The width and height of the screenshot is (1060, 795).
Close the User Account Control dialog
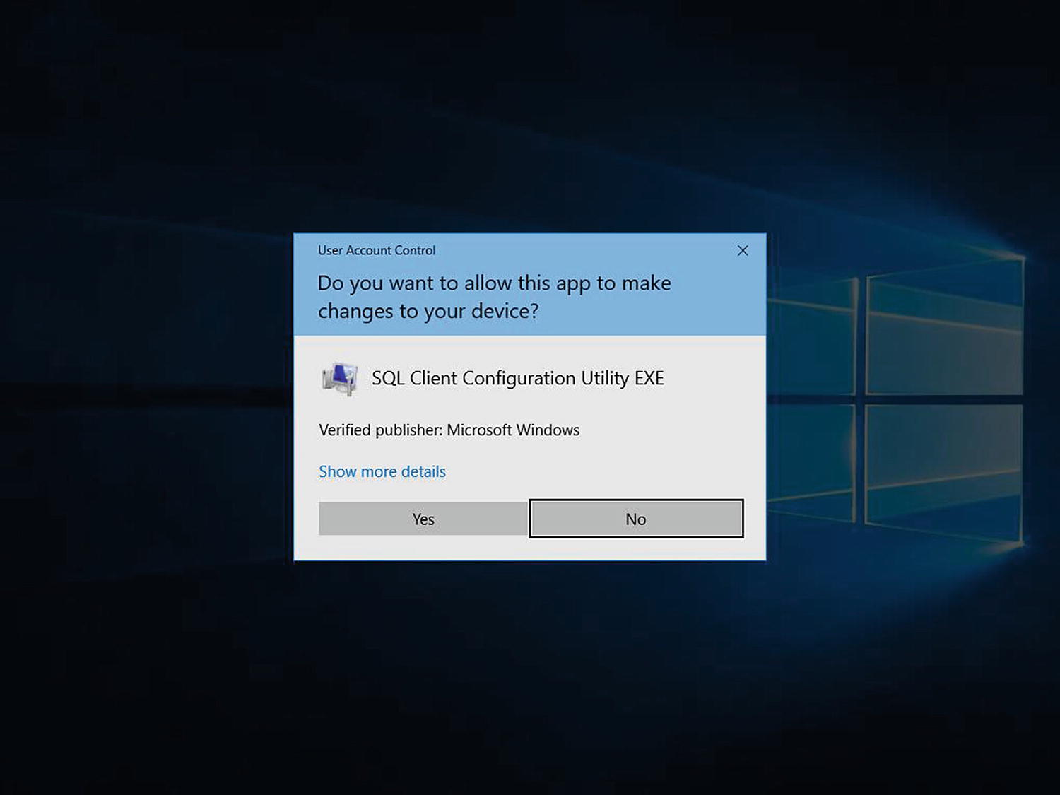[x=743, y=251]
